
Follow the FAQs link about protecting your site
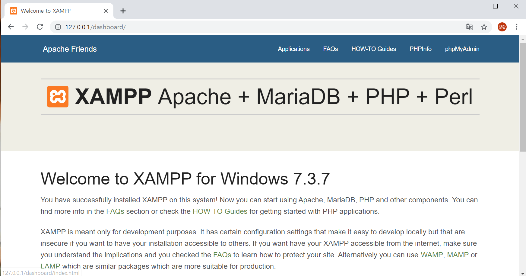[222, 255]
